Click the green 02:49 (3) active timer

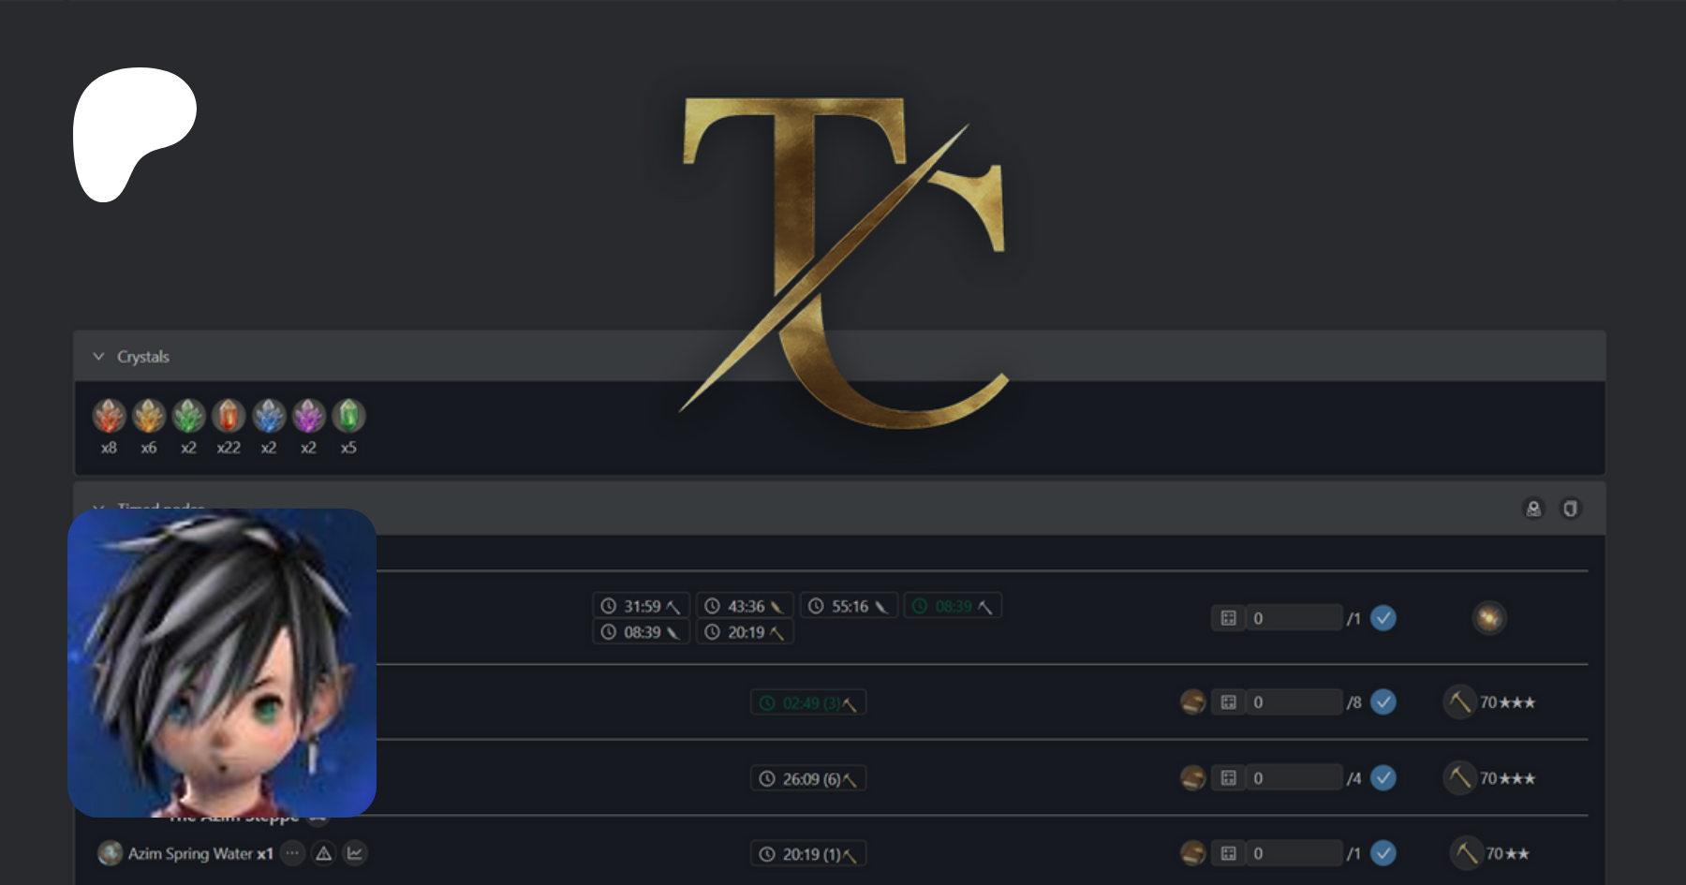[x=808, y=702]
